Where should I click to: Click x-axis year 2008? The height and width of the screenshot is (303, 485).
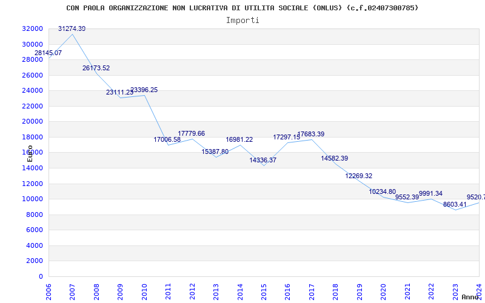pyautogui.click(x=96, y=291)
